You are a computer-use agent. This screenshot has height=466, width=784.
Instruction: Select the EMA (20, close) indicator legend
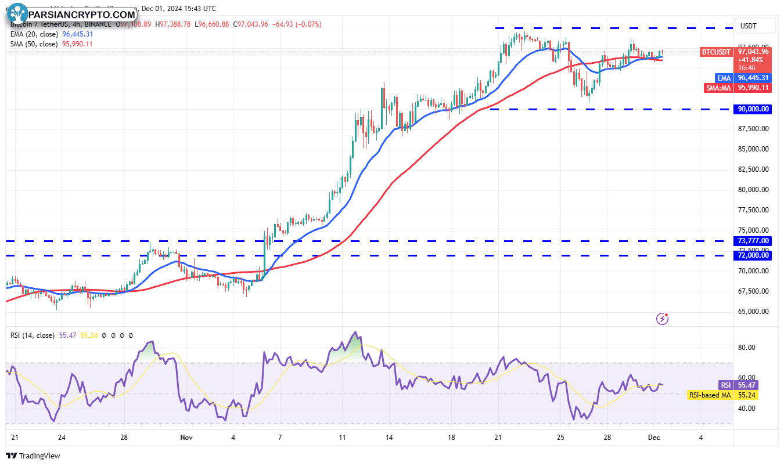pos(33,34)
